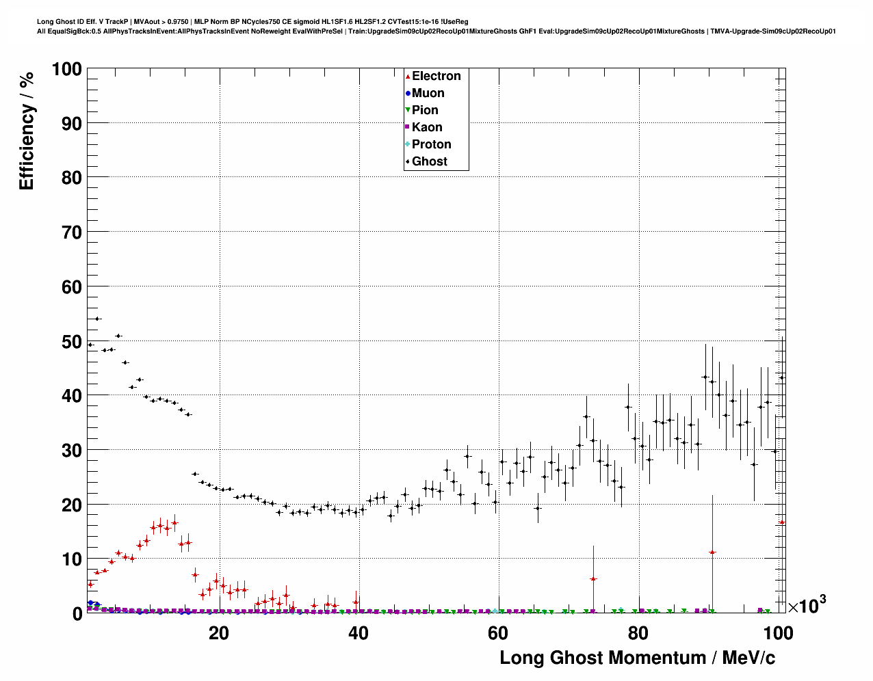The height and width of the screenshot is (681, 873).
Task: Click the y-axis tick label 70
Action: [x=72, y=232]
